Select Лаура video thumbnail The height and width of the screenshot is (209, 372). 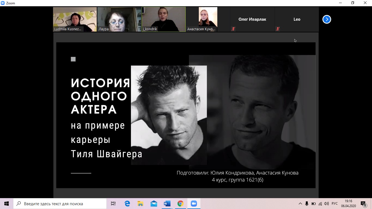pos(119,19)
